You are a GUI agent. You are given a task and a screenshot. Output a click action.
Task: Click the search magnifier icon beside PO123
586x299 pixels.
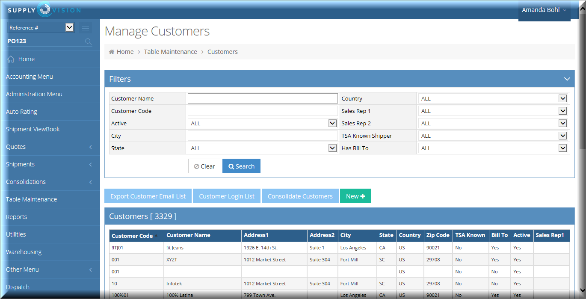pyautogui.click(x=88, y=41)
